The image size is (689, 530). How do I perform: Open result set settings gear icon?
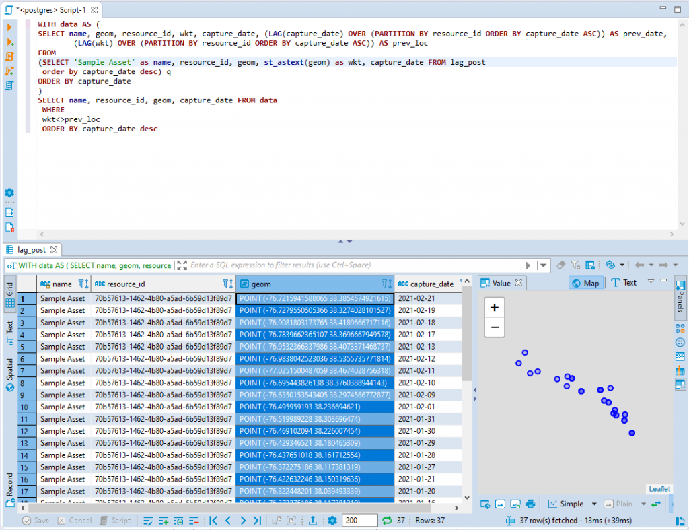coord(332,521)
